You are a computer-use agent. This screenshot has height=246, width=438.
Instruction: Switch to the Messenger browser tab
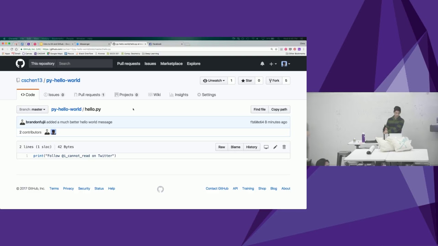click(x=92, y=44)
